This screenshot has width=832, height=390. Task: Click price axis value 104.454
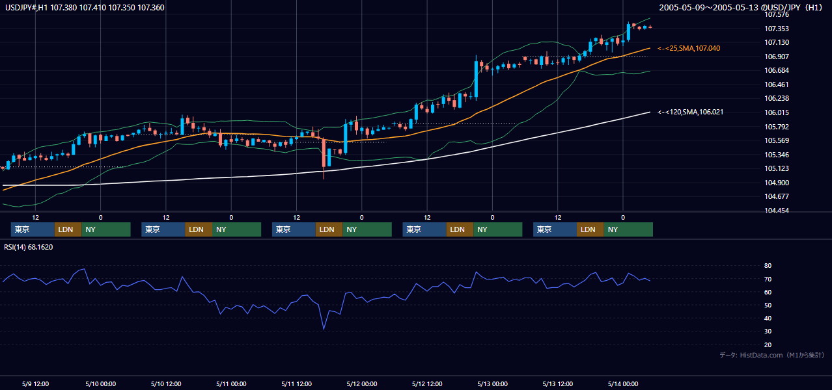(x=777, y=211)
